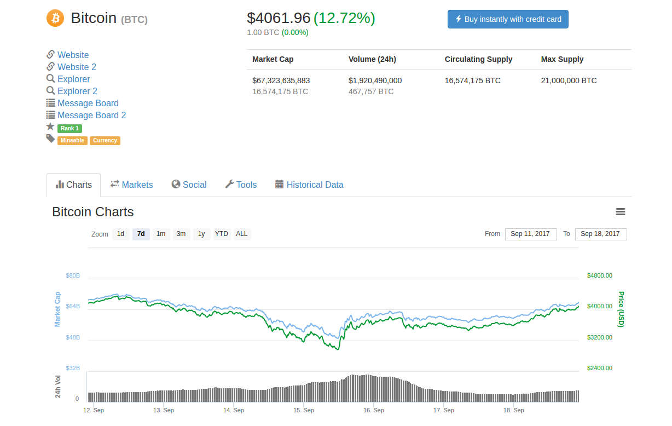
Task: Click the From date field Sep 11, 2017
Action: coord(531,234)
